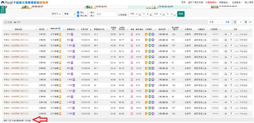
Task: Open the end year dropdown showing 112
Action: pyautogui.click(x=157, y=14)
